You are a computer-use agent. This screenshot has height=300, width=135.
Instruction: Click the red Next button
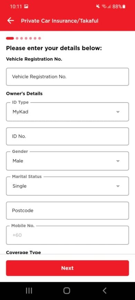click(x=67, y=268)
